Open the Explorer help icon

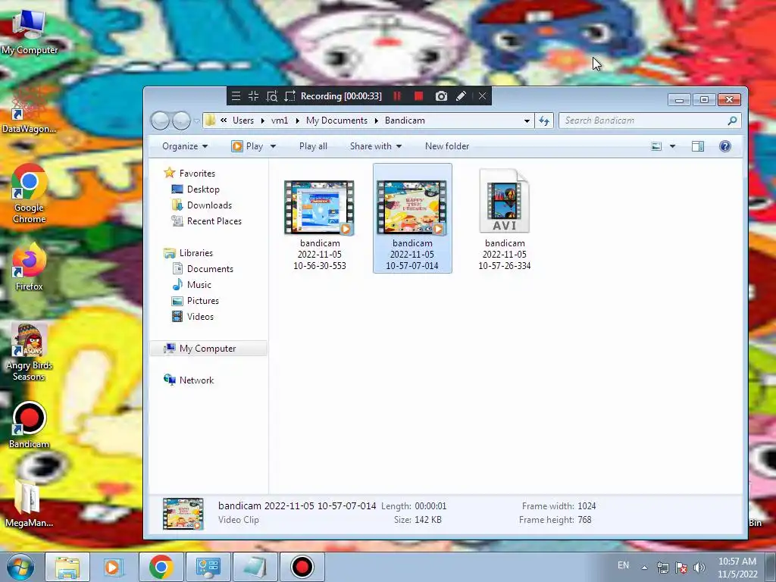point(725,146)
